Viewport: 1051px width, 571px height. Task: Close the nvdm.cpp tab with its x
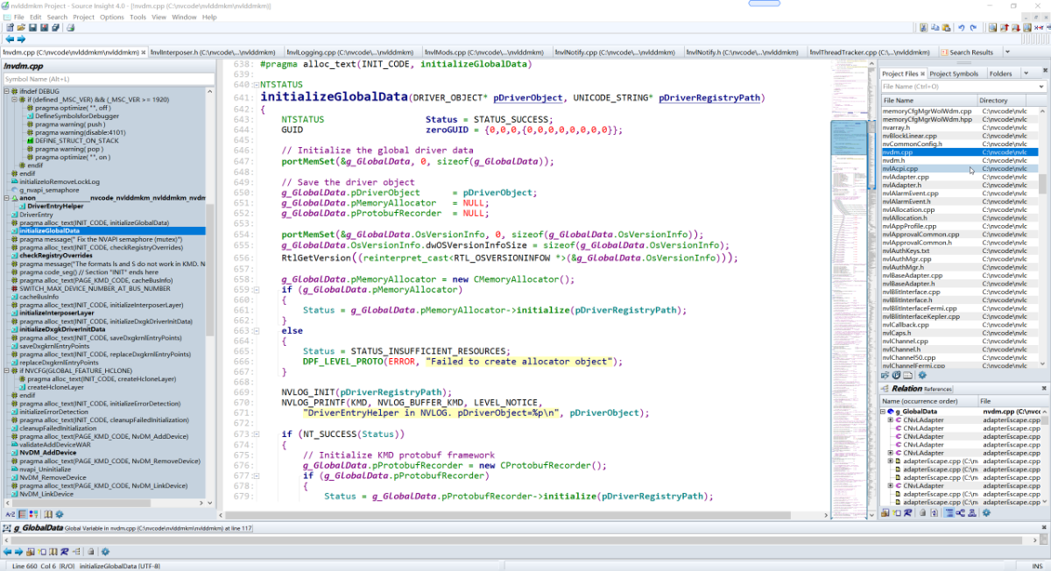click(144, 53)
